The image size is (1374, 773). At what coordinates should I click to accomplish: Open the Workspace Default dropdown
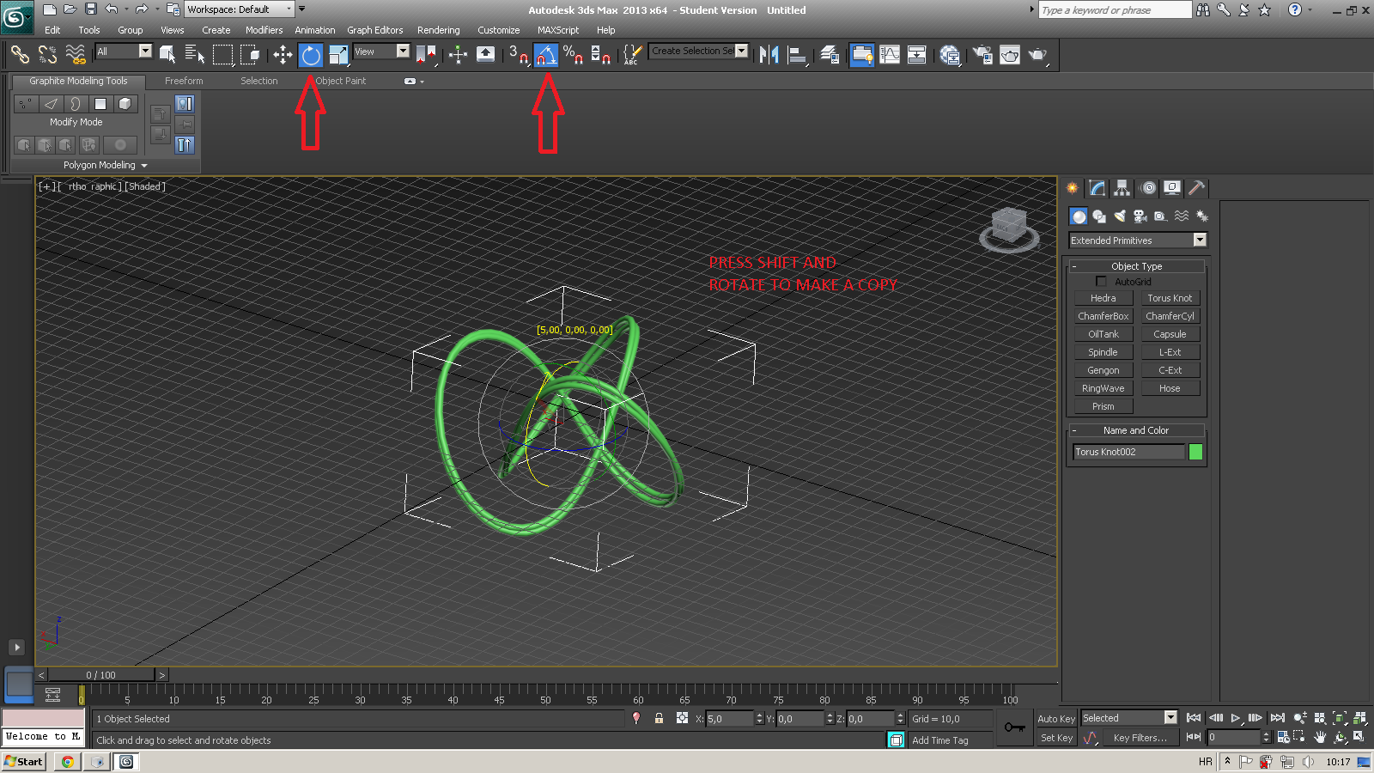click(x=240, y=9)
